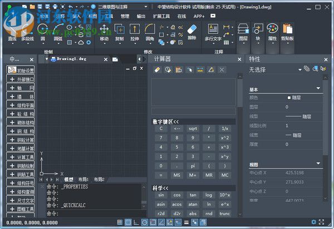Image resolution: width=334 pixels, height=229 pixels.
Task: Click the 初始设置 button in left panel
Action: click(21, 70)
